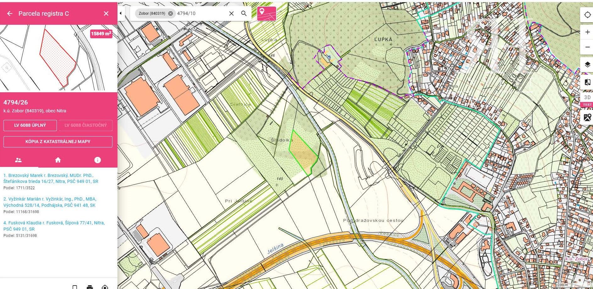
Task: Center map on my location
Action: click(587, 15)
